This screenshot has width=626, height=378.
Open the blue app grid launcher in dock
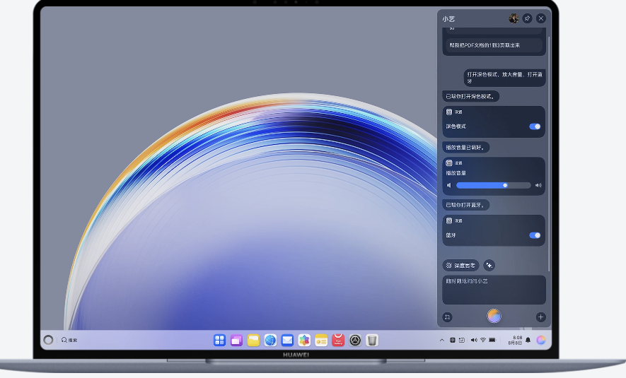click(219, 340)
